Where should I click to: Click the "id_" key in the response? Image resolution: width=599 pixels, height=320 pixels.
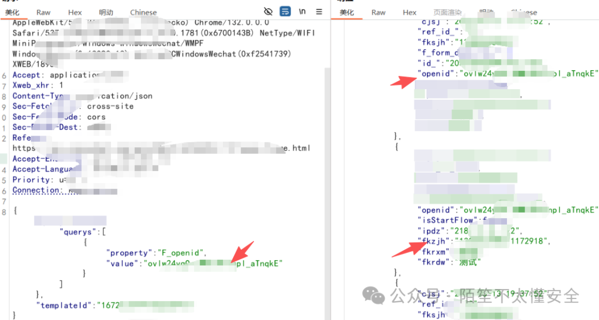430,63
